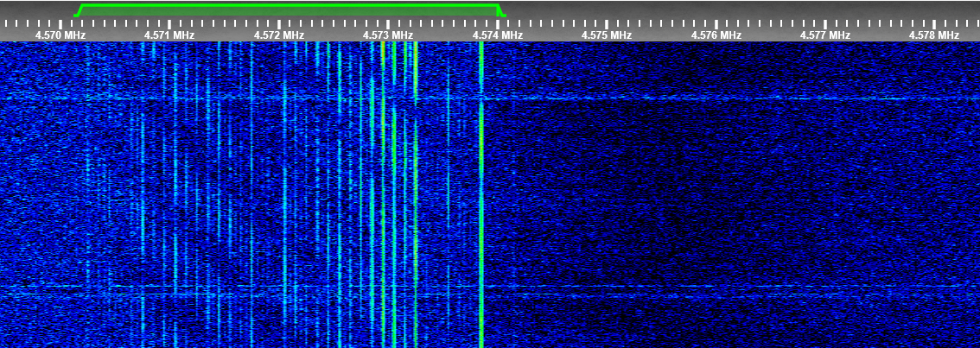Click the 4.573 MHz frequency label
980x348 pixels.
(x=388, y=35)
